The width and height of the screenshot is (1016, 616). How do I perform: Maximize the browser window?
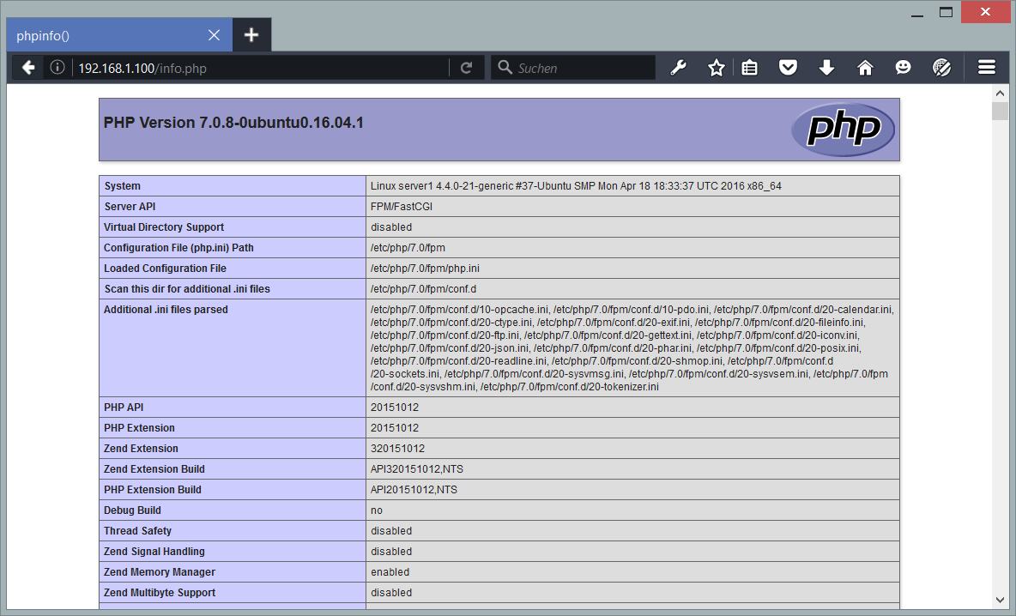(x=946, y=12)
